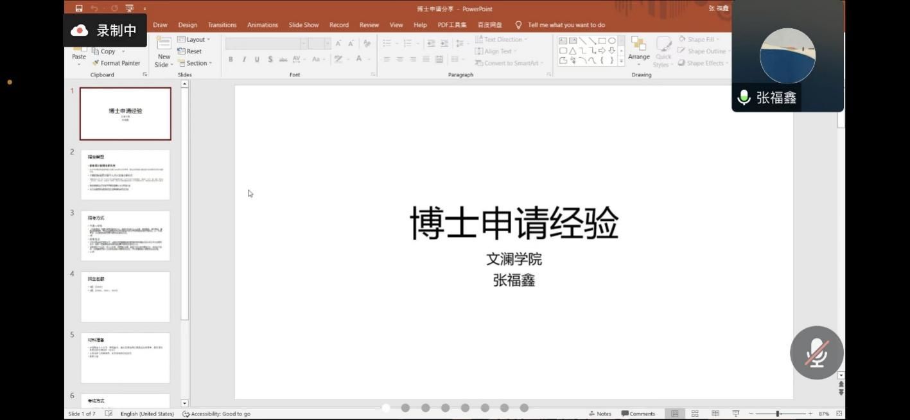The width and height of the screenshot is (910, 420).
Task: Align text right
Action: [413, 59]
